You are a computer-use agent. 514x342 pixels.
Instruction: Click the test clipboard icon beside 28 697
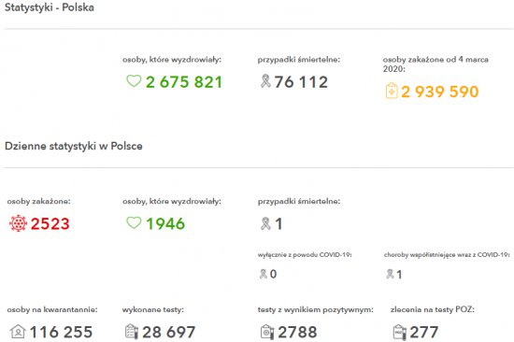click(x=132, y=331)
